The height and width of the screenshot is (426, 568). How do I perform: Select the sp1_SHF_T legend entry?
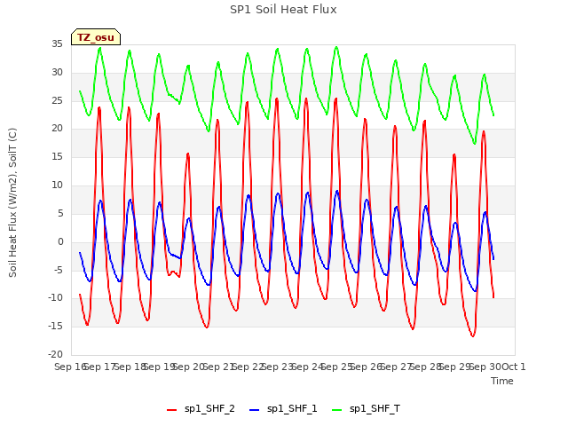point(366,409)
